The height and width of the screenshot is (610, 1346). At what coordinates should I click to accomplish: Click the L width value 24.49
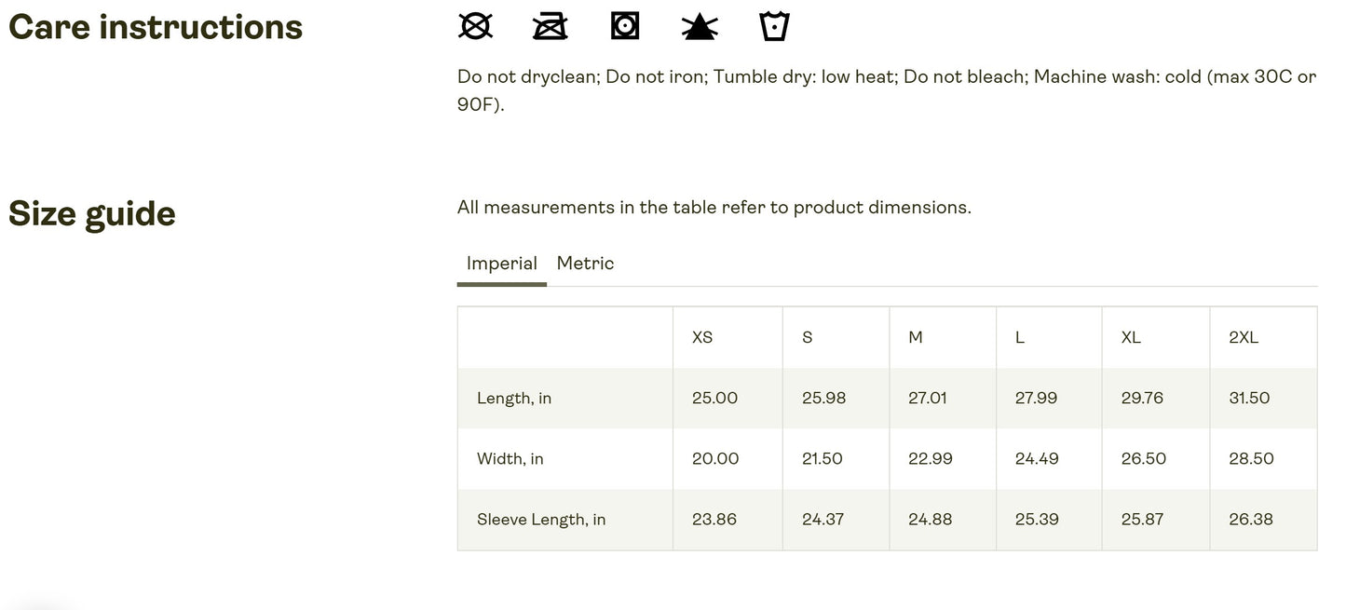pos(1037,458)
